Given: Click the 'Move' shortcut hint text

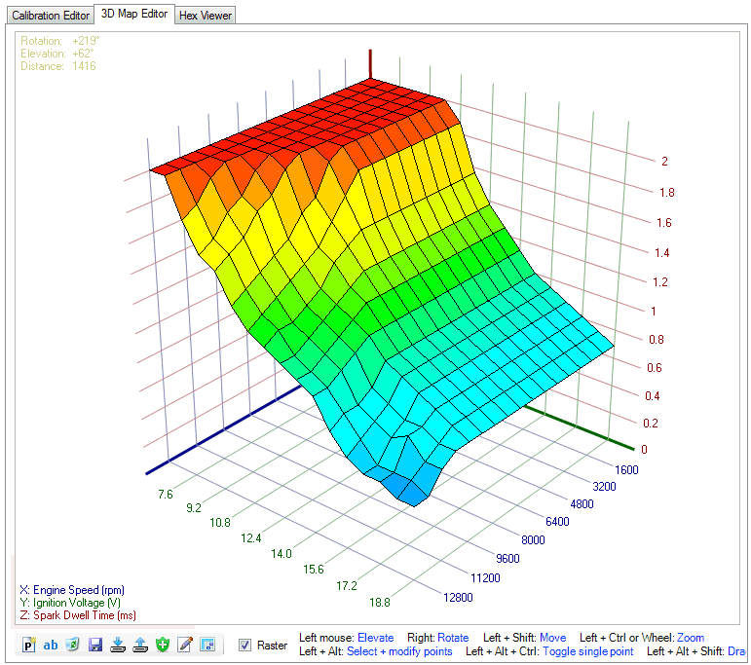Looking at the screenshot, I should click(x=552, y=638).
